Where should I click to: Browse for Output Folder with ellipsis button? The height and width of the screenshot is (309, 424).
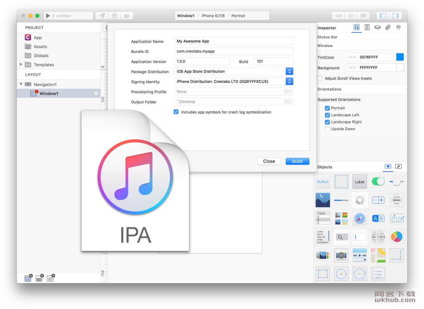pyautogui.click(x=288, y=102)
